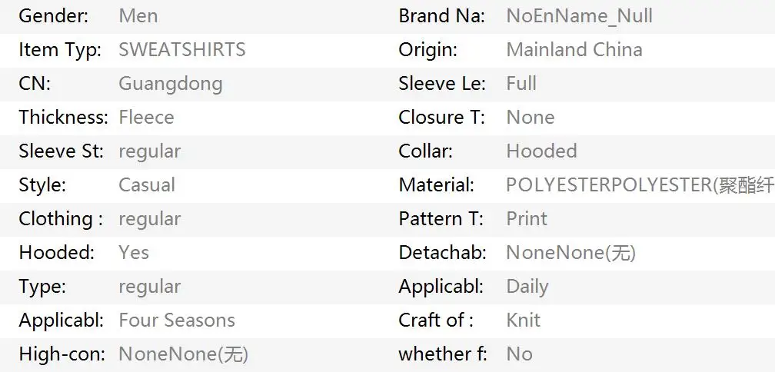
Task: Select the Hooded collar value
Action: pos(542,151)
